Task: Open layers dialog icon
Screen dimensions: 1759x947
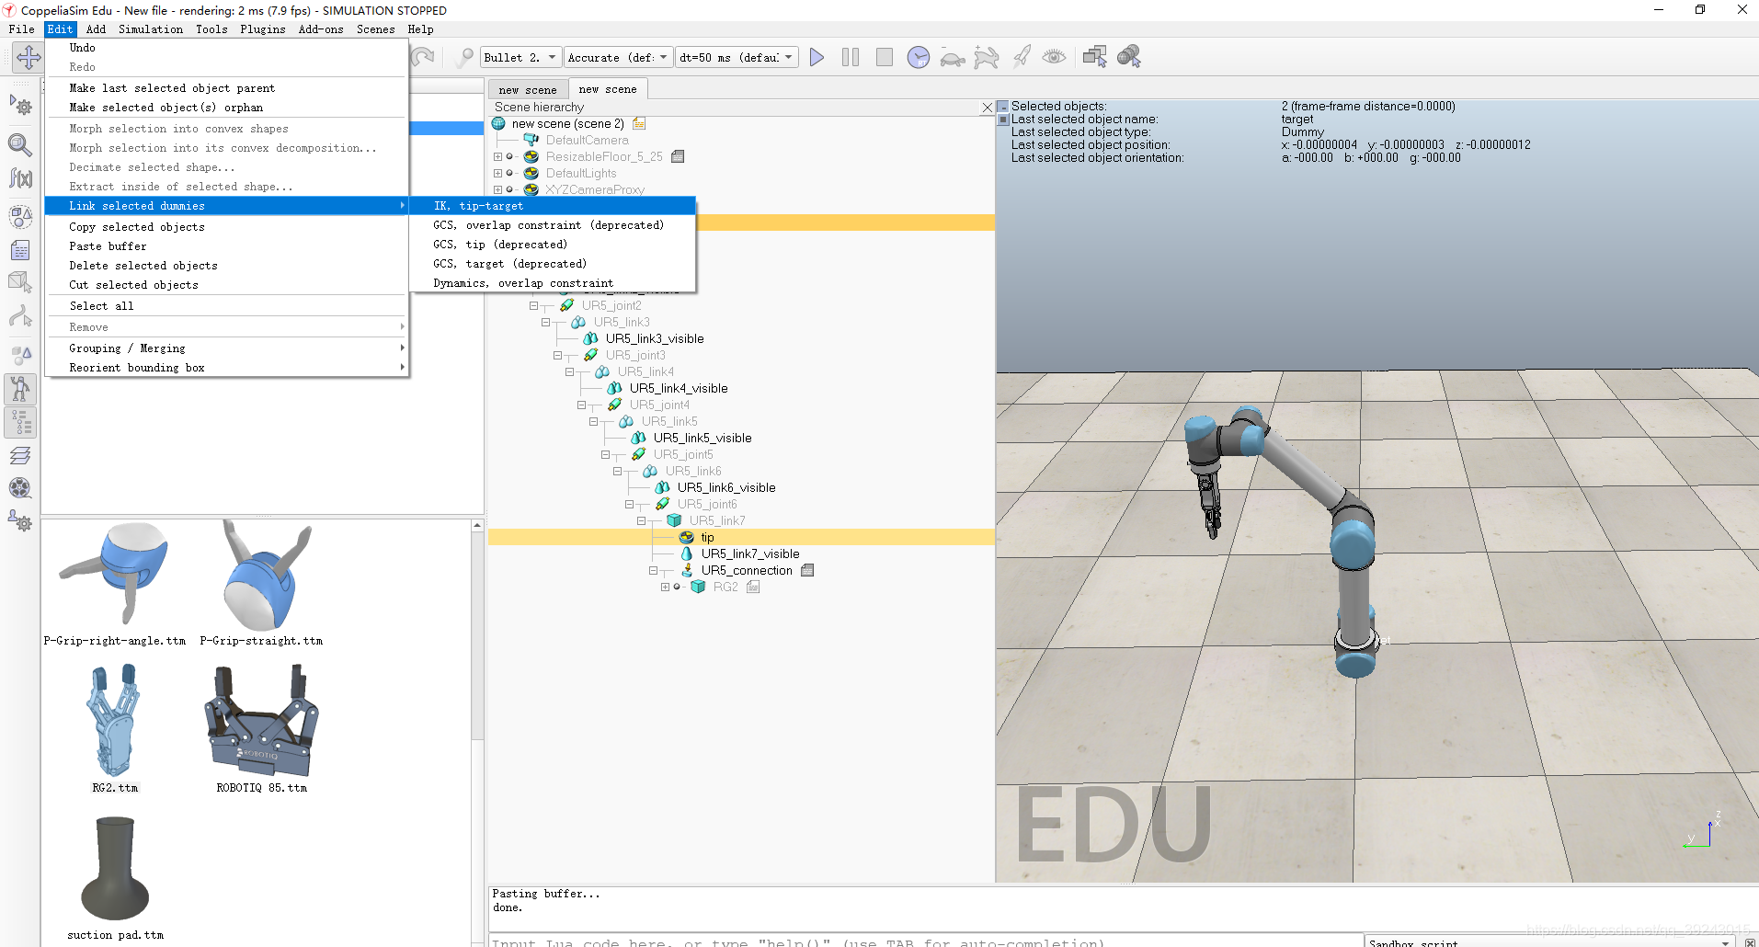Action: (20, 455)
